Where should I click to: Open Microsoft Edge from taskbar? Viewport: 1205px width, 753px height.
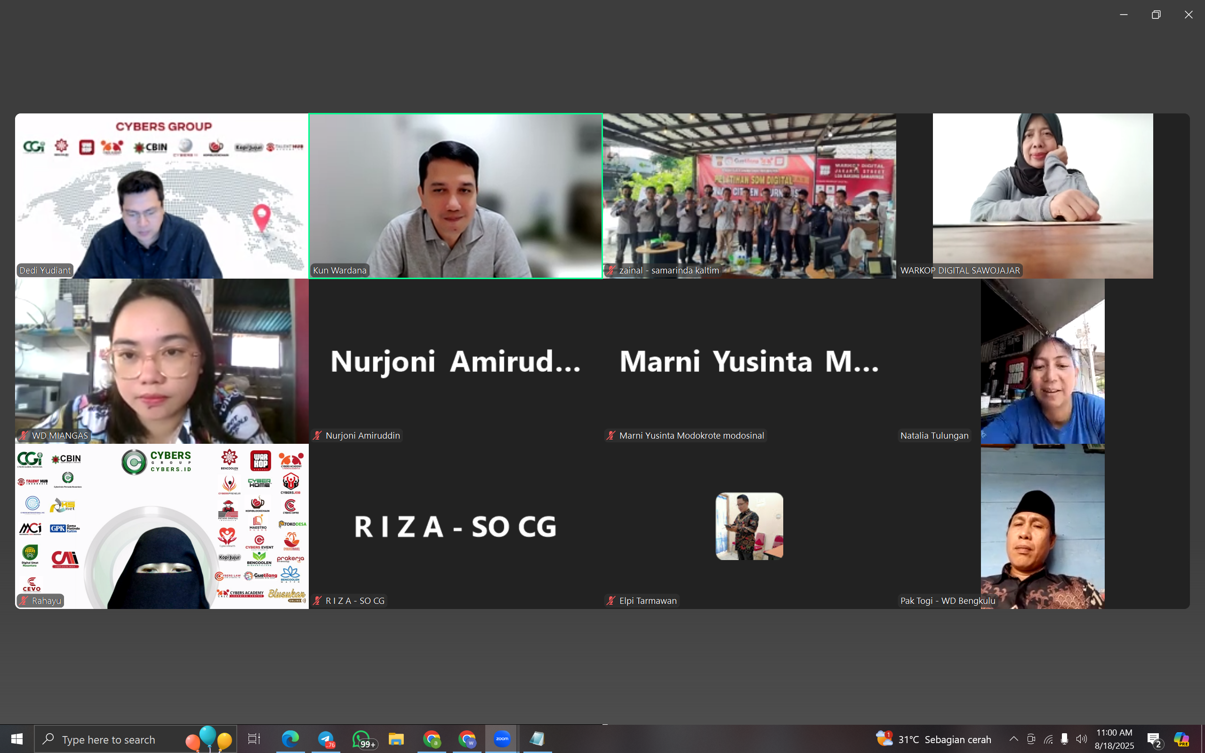tap(290, 739)
